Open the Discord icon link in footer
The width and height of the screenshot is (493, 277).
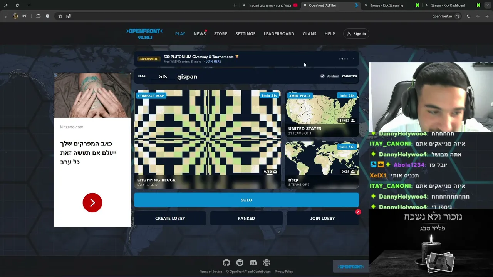click(x=253, y=263)
